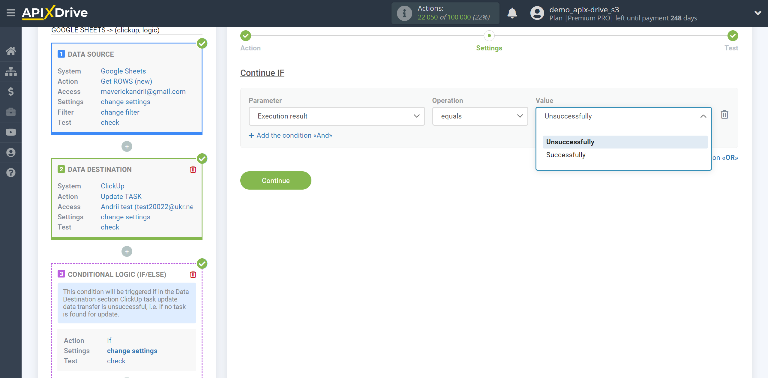Click the green checkmark on Conditional Logic block

pos(203,264)
